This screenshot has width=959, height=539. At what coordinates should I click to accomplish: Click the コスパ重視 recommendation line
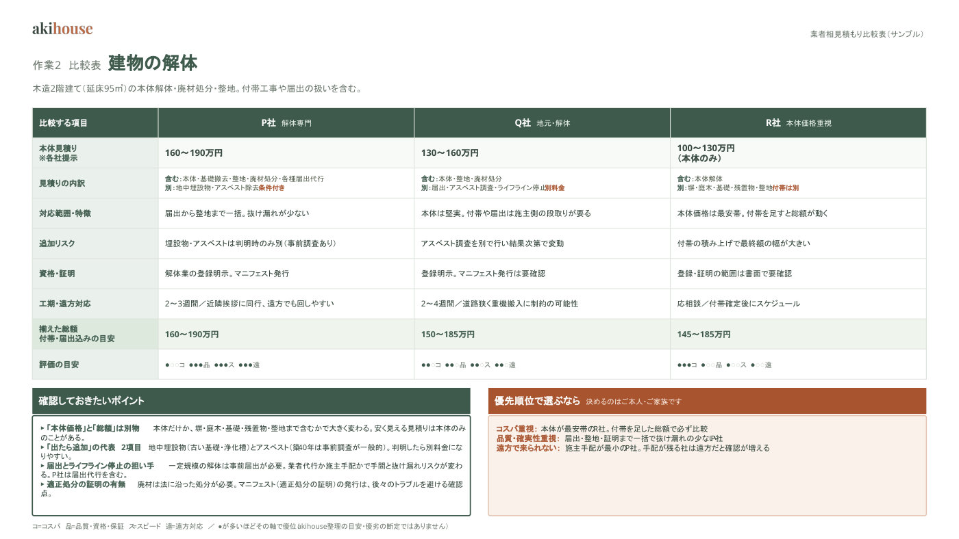pyautogui.click(x=601, y=429)
